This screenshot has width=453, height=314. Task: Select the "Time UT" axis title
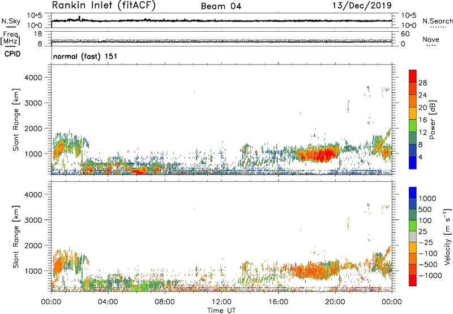pyautogui.click(x=221, y=311)
